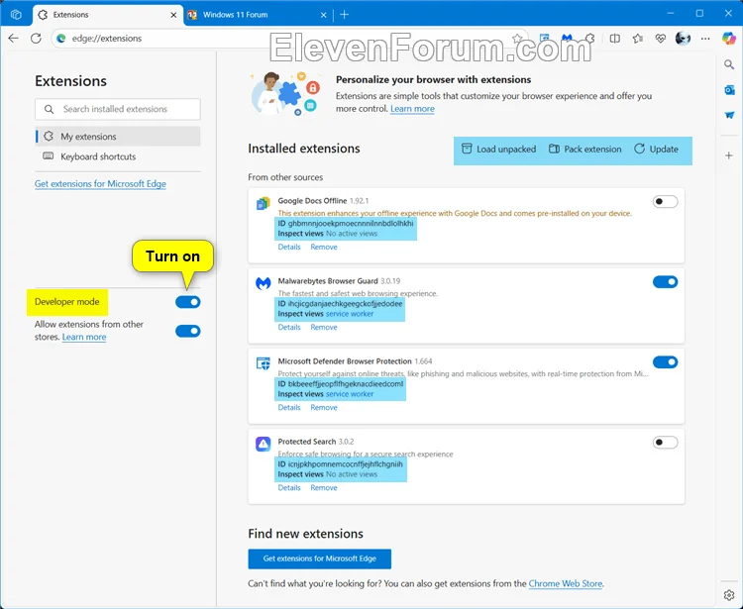Select the Extensions browser tab
This screenshot has width=743, height=609.
108,15
